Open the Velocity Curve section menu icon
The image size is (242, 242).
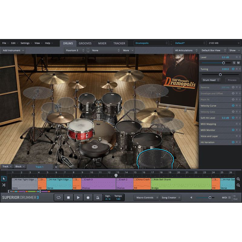(237, 106)
